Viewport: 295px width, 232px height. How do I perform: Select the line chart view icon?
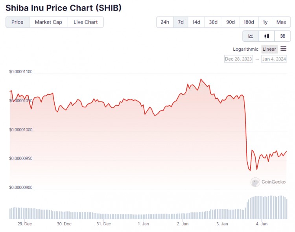point(251,36)
